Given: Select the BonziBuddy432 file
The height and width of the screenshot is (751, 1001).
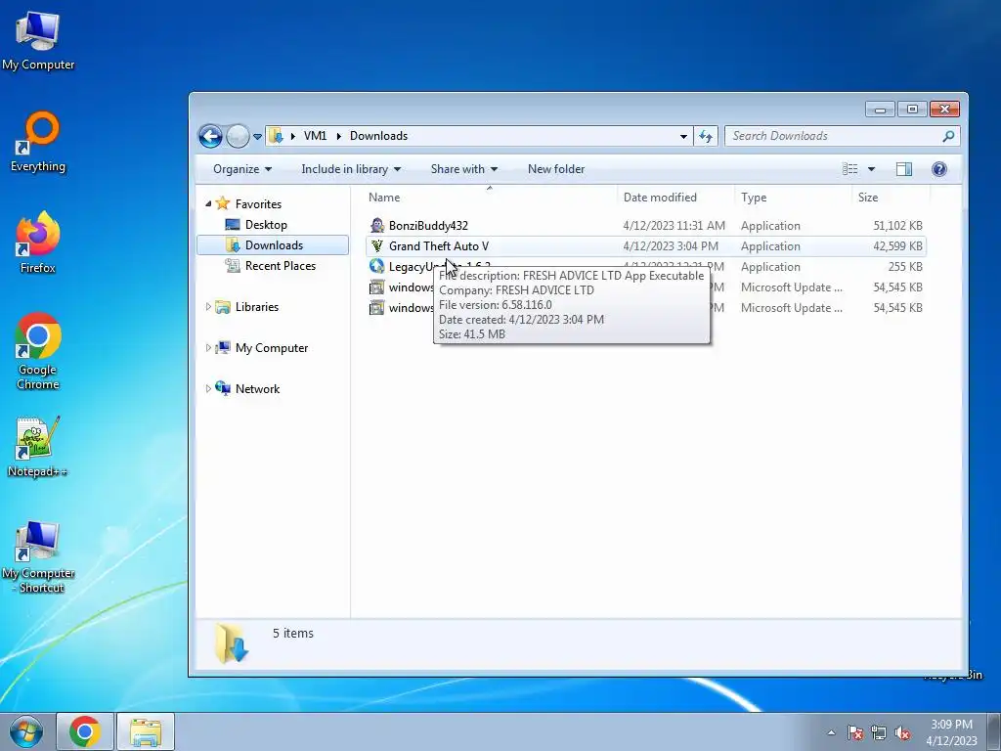Looking at the screenshot, I should click(x=428, y=226).
